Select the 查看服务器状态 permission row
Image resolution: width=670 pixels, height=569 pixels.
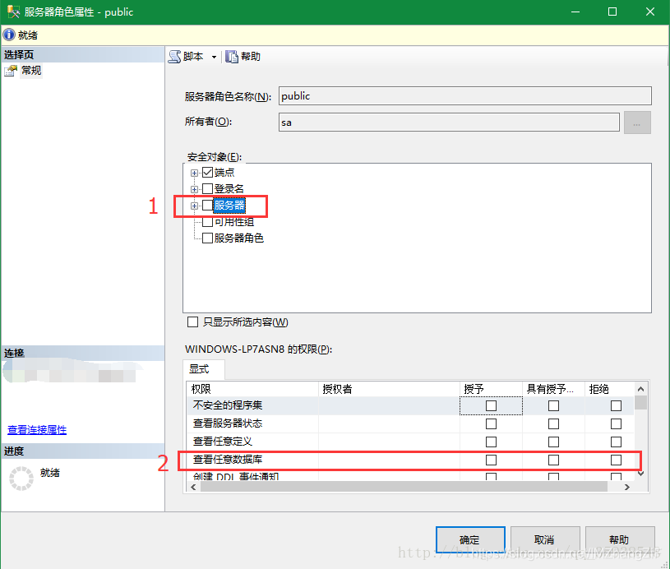(410, 423)
